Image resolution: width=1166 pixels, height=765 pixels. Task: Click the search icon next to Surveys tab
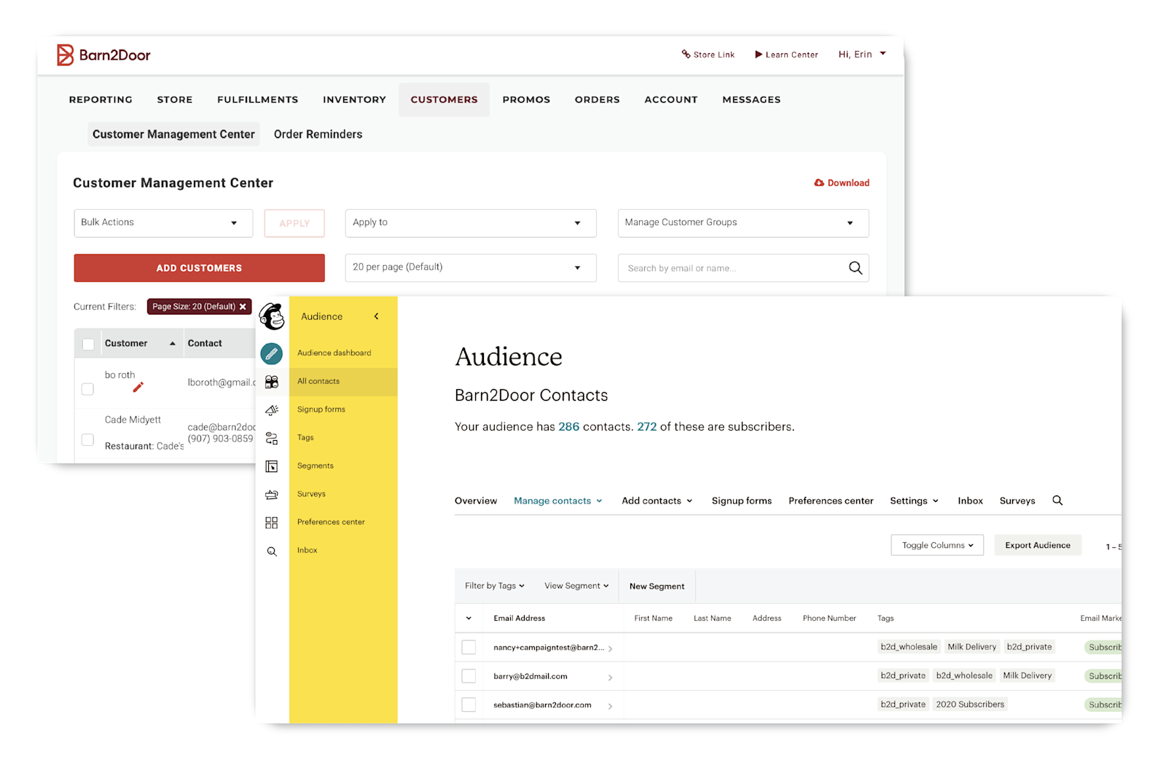pyautogui.click(x=1057, y=501)
